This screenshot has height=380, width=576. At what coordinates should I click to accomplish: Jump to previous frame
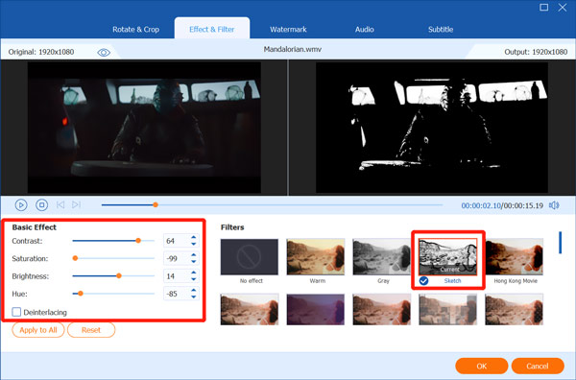point(60,204)
